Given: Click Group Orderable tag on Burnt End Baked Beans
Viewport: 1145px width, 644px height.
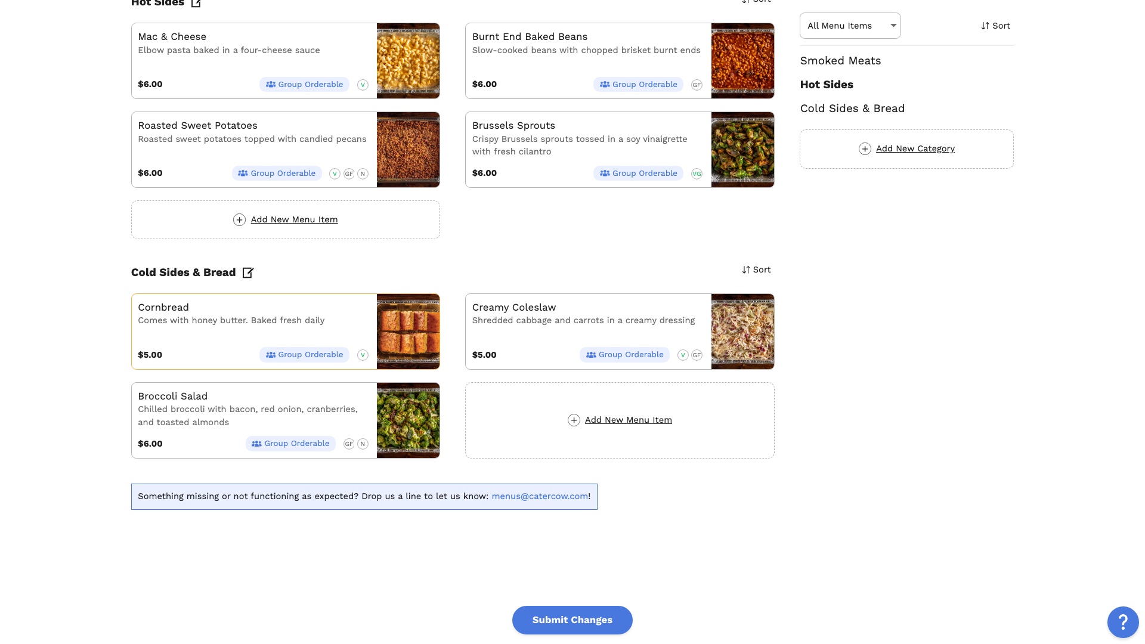Looking at the screenshot, I should [638, 85].
